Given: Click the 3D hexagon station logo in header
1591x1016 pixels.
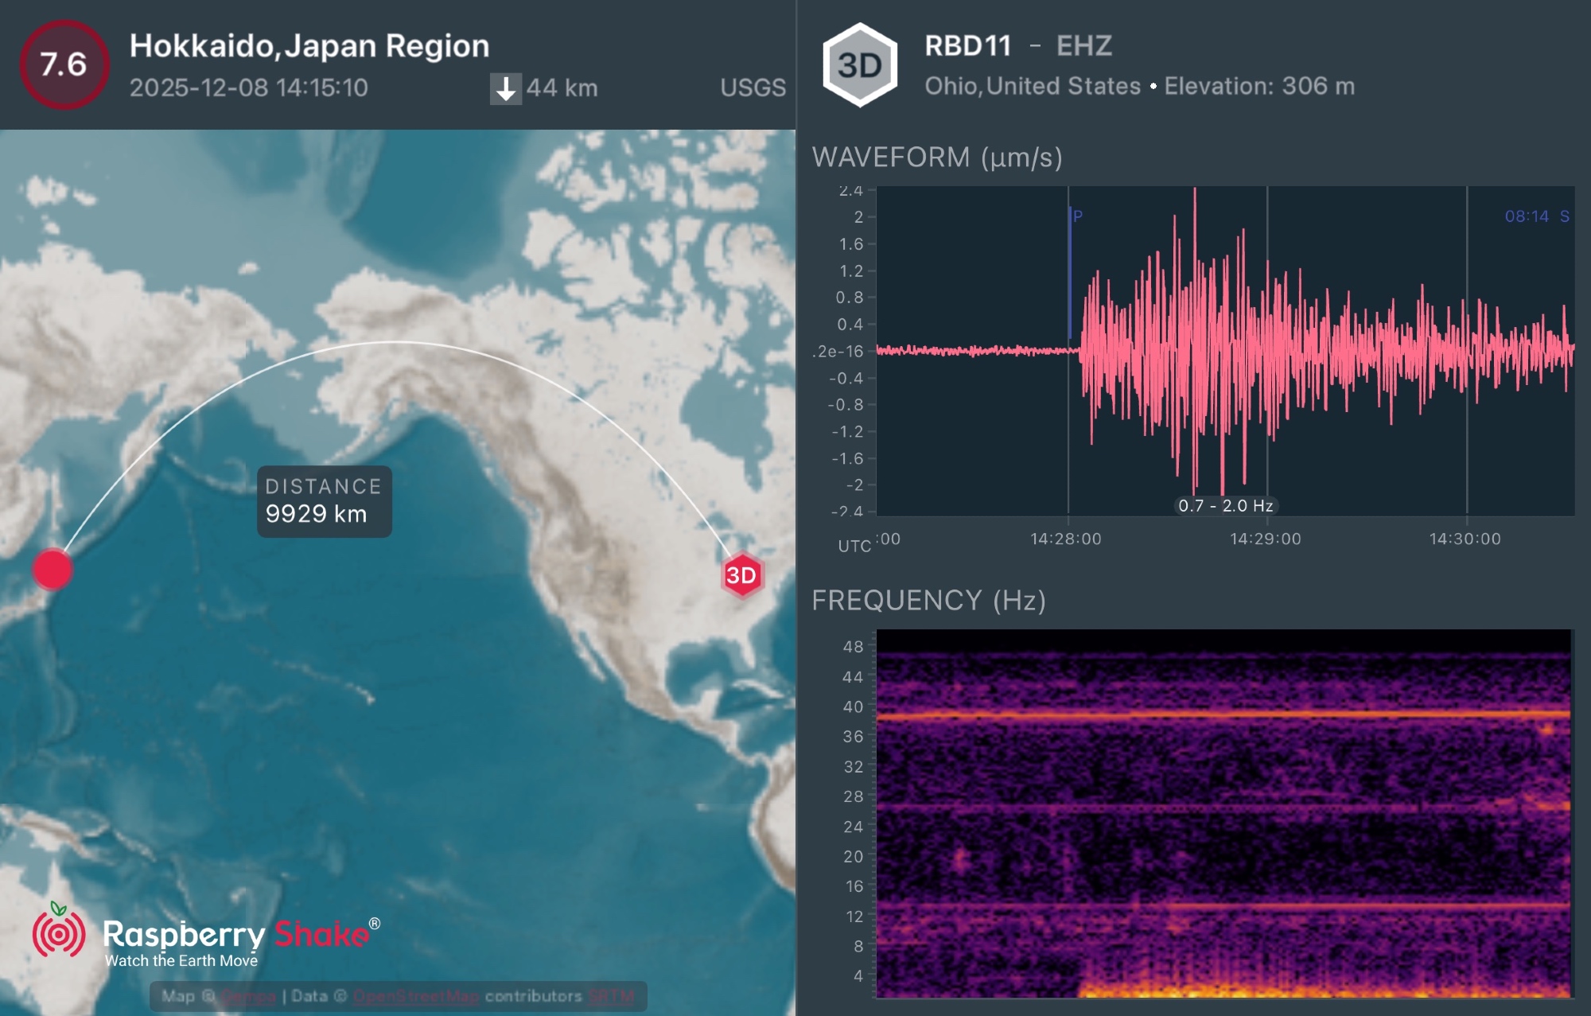Looking at the screenshot, I should pyautogui.click(x=859, y=65).
